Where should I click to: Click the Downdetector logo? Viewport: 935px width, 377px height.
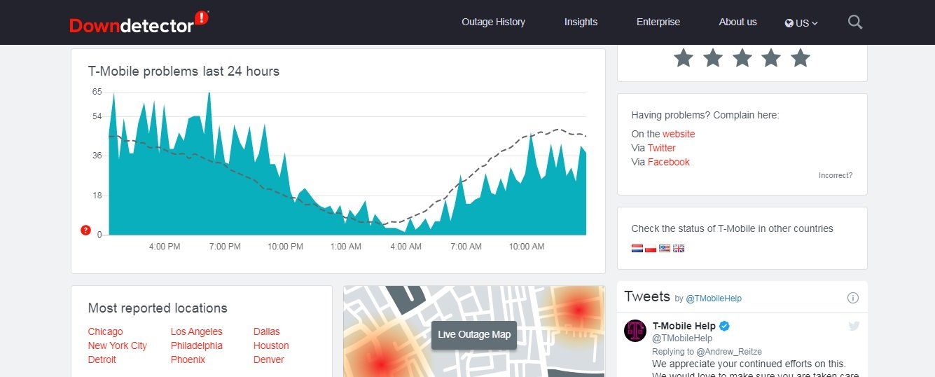(139, 22)
